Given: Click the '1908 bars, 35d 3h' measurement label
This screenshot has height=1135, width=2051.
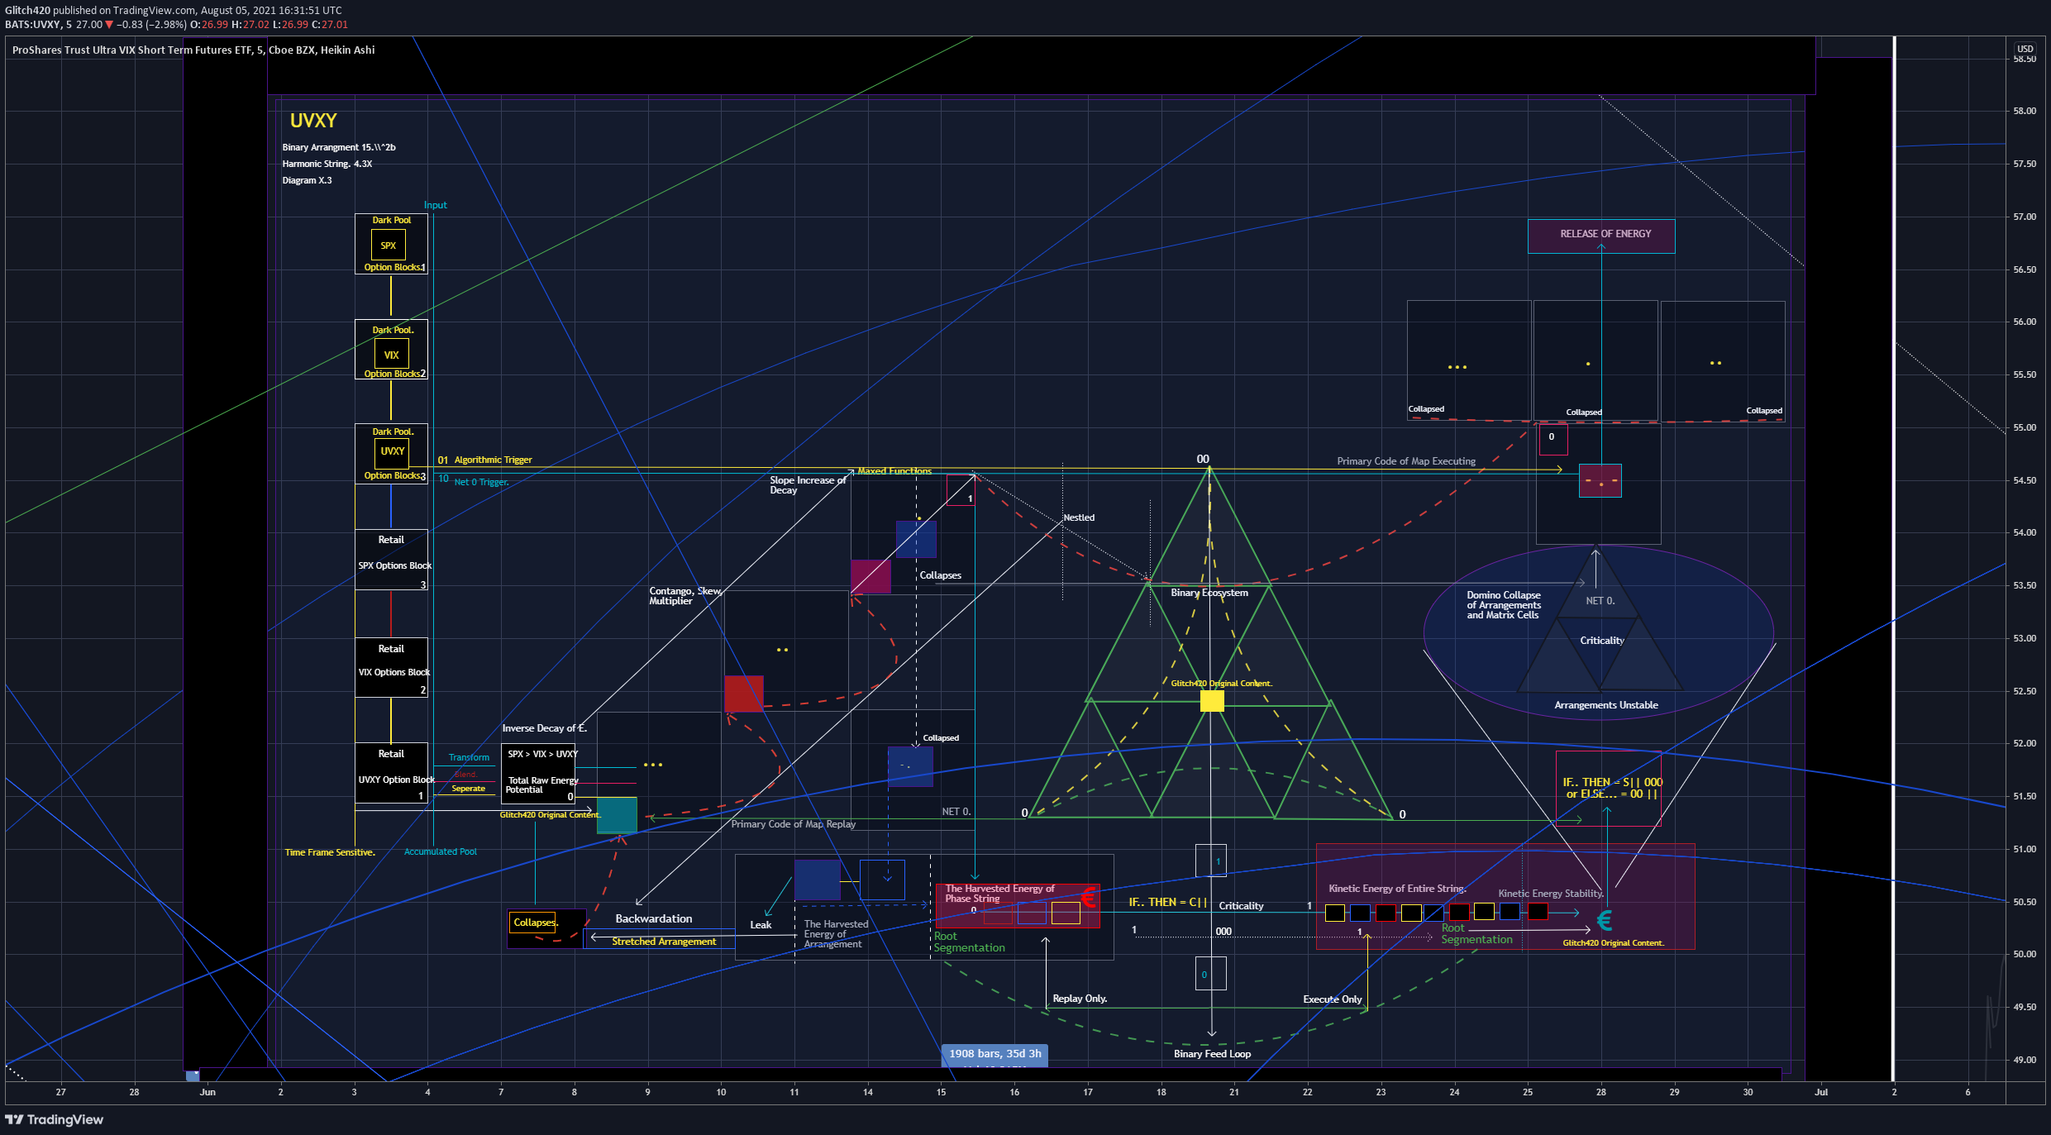Looking at the screenshot, I should (994, 1054).
